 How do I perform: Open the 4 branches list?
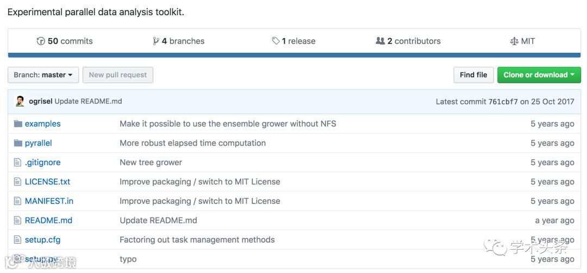pyautogui.click(x=179, y=41)
